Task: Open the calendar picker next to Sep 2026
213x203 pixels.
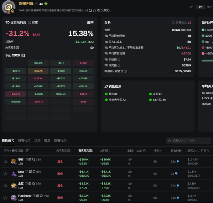Action: pyautogui.click(x=23, y=55)
